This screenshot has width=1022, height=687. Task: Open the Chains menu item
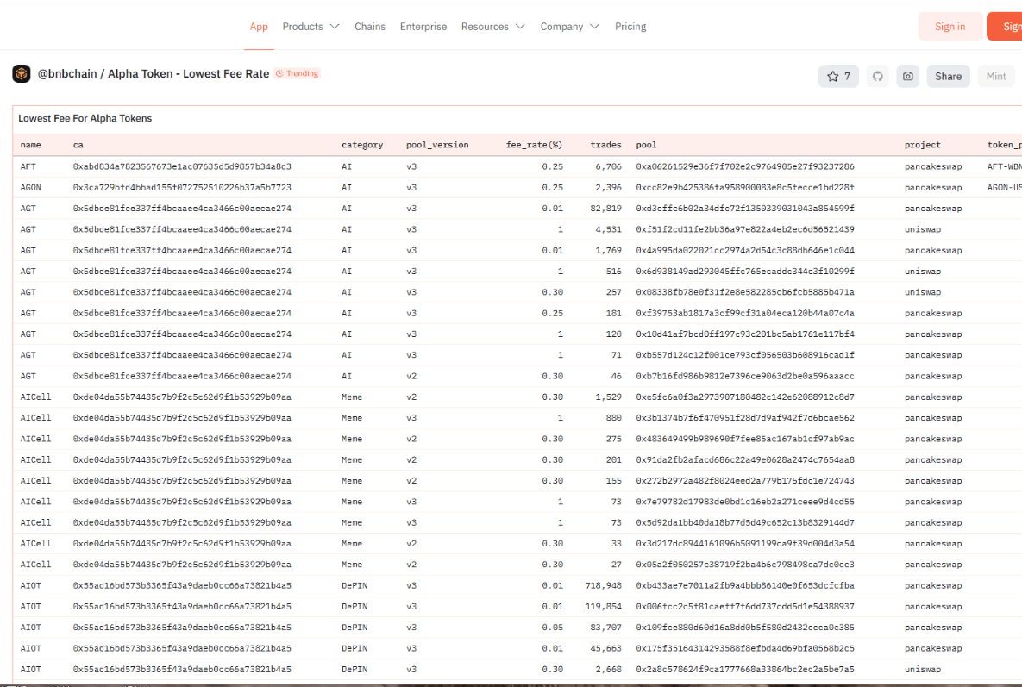(370, 27)
